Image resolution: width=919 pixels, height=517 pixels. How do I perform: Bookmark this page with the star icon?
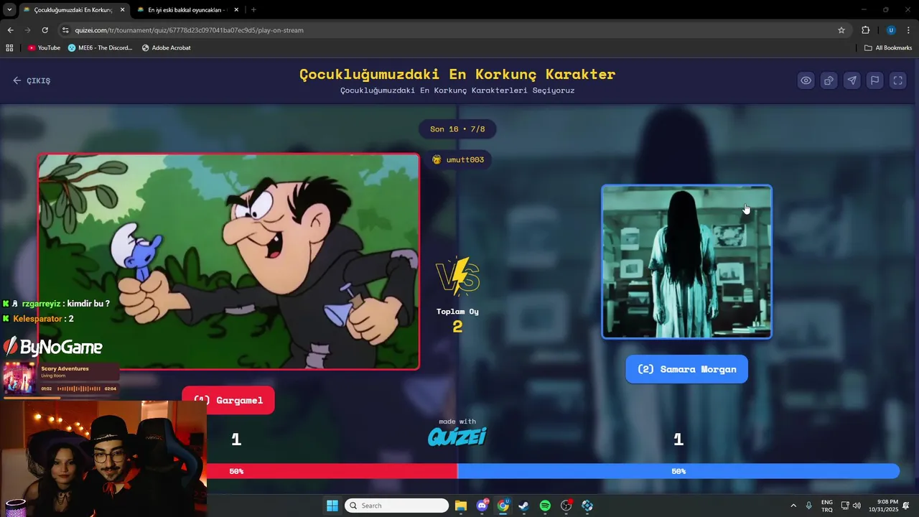[841, 30]
